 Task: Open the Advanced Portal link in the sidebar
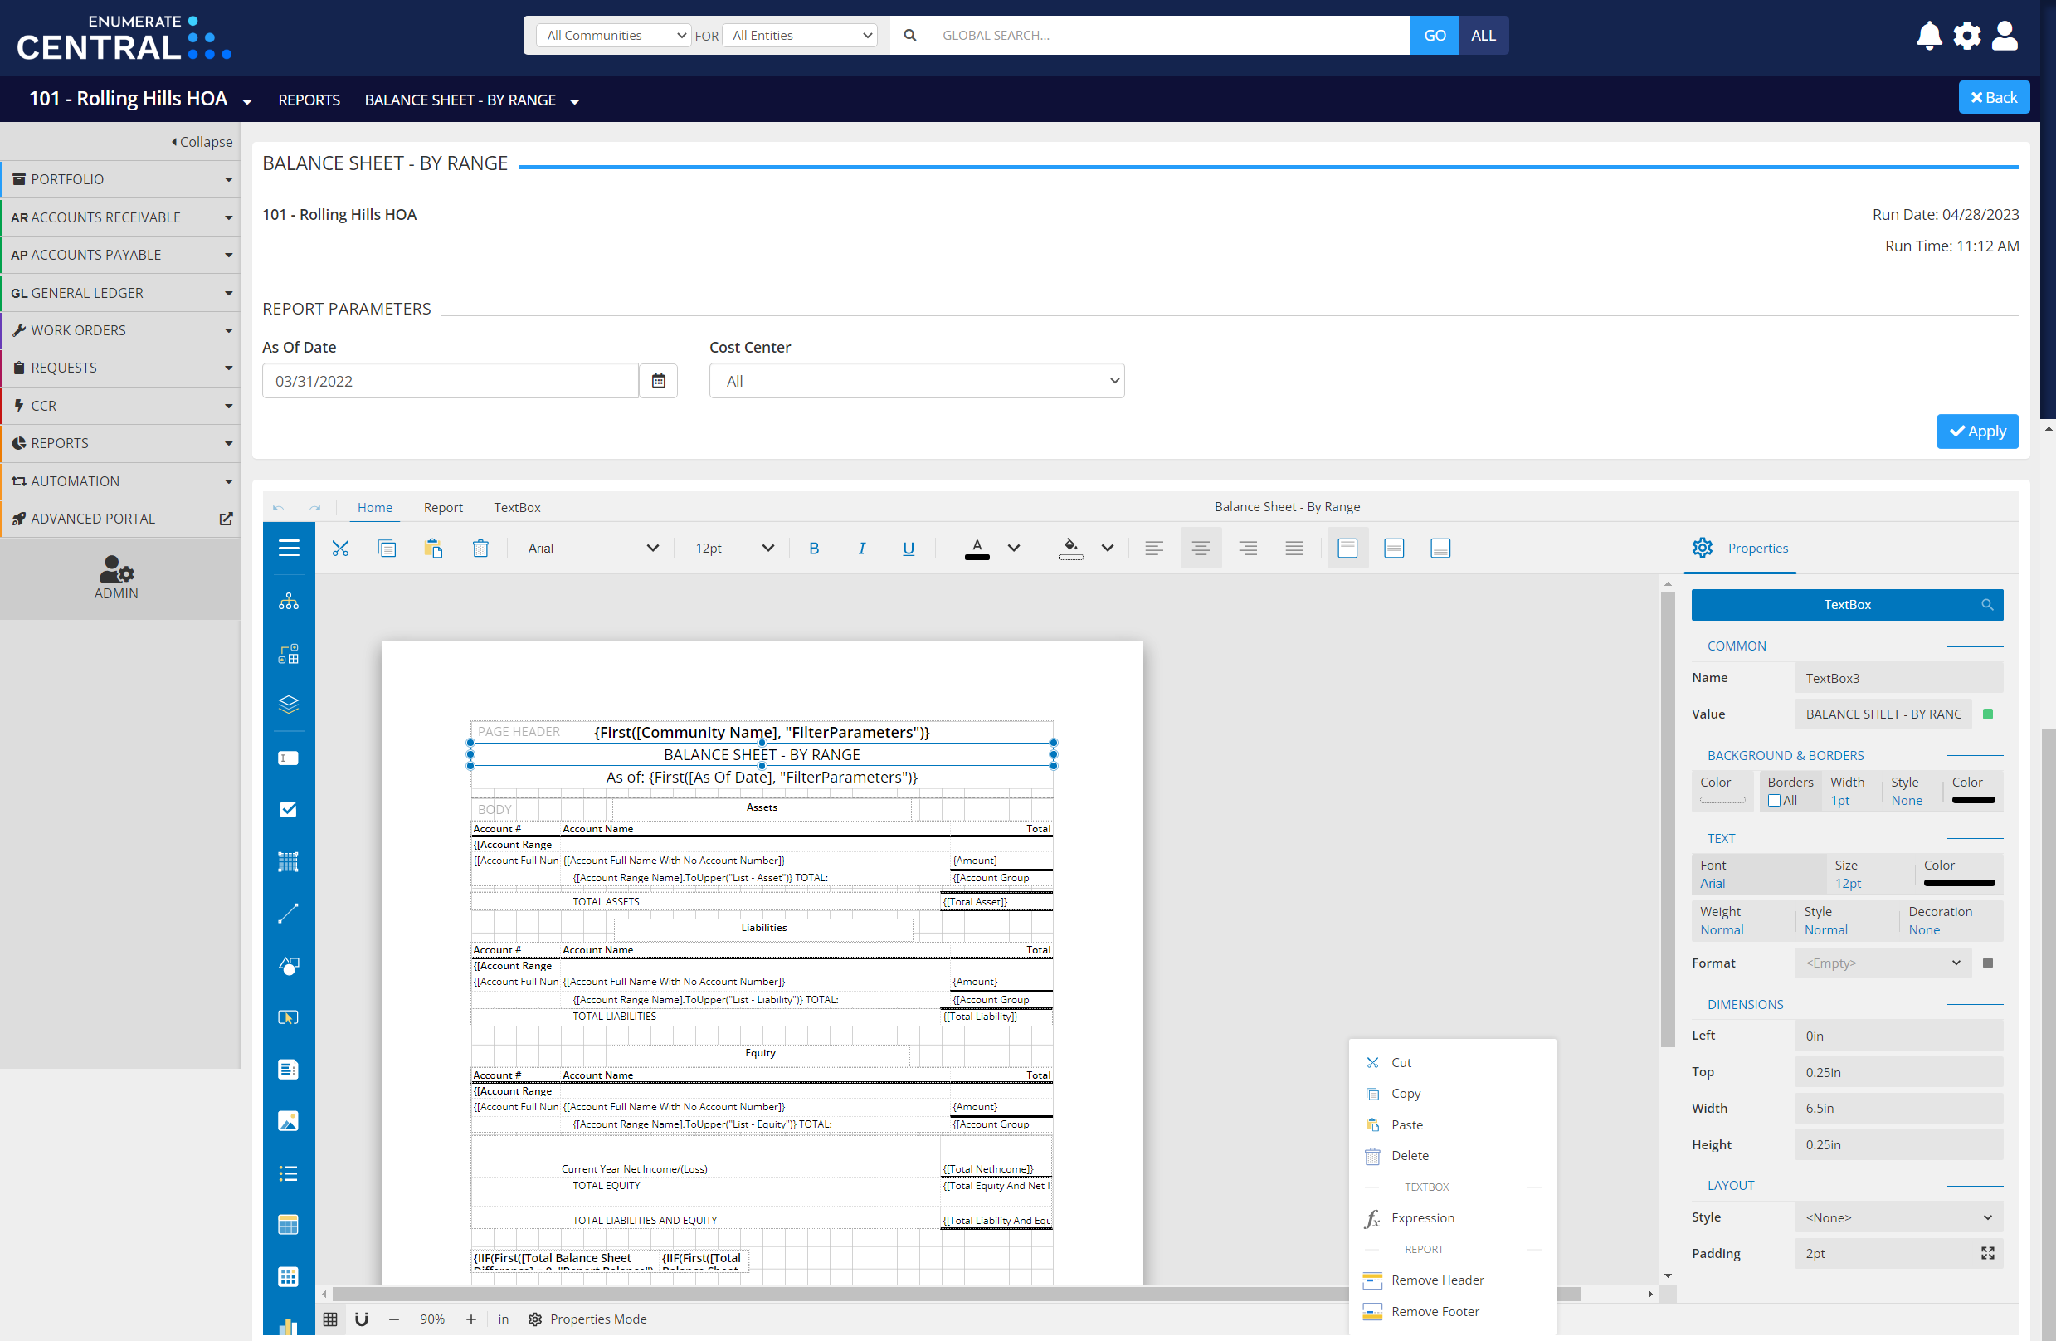tap(92, 519)
